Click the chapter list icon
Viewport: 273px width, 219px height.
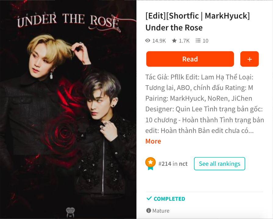pyautogui.click(x=198, y=41)
